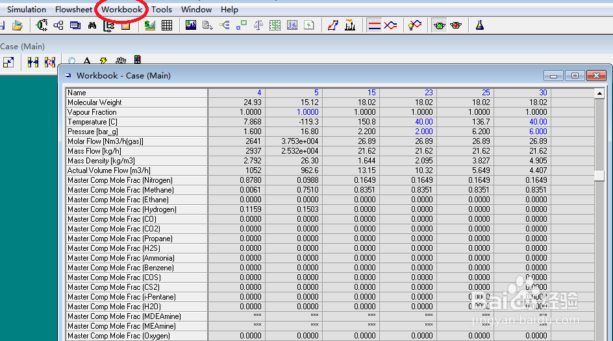
Task: Click mass flow cell 2937
Action: click(x=236, y=151)
